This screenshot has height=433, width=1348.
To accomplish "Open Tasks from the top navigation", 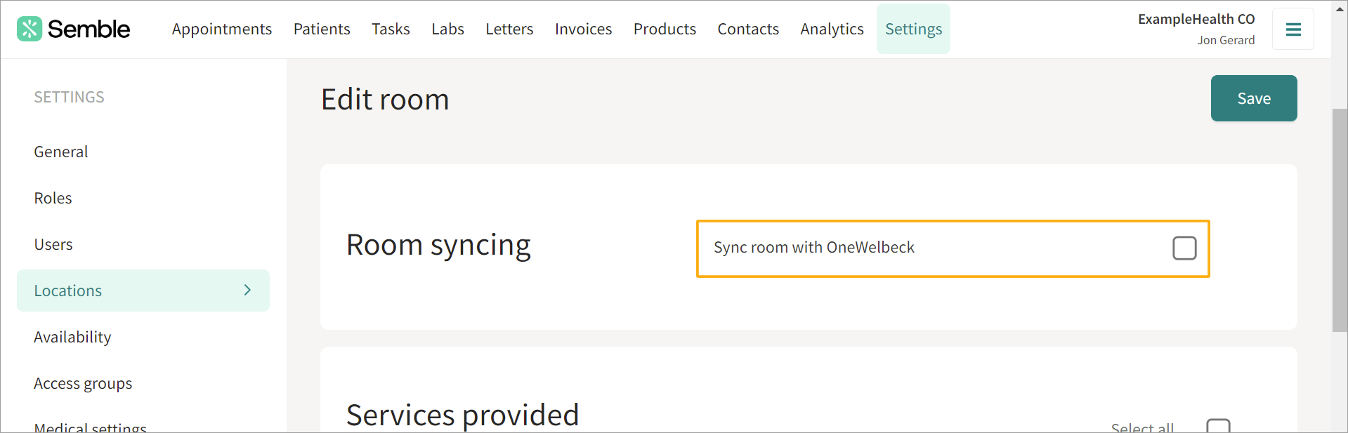I will click(x=391, y=29).
